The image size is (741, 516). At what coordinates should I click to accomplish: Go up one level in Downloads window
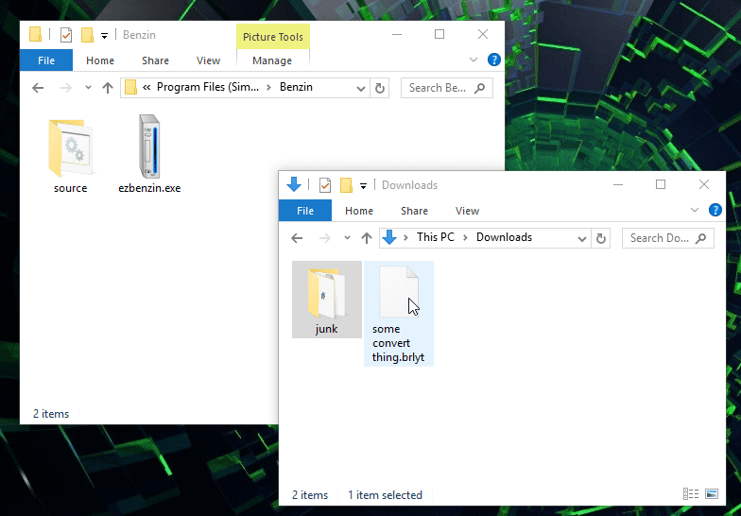click(x=367, y=238)
